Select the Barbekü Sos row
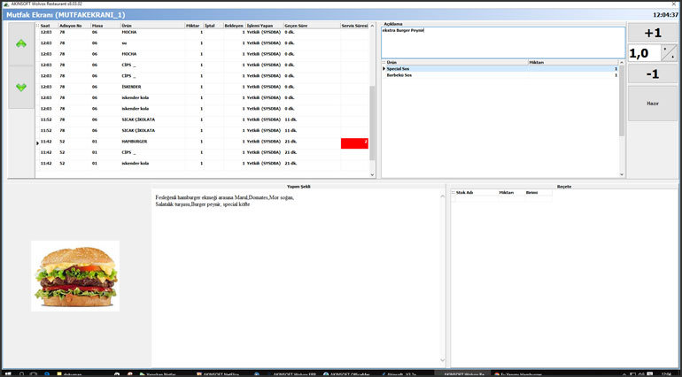This screenshot has width=682, height=377. (x=500, y=75)
